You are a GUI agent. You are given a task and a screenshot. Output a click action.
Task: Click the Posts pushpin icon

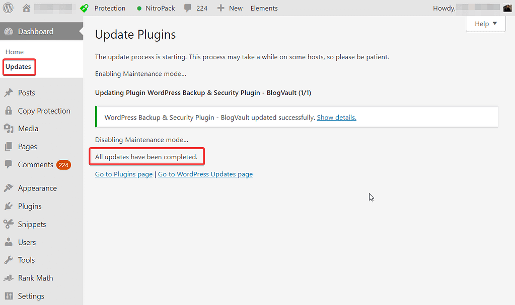pos(9,93)
